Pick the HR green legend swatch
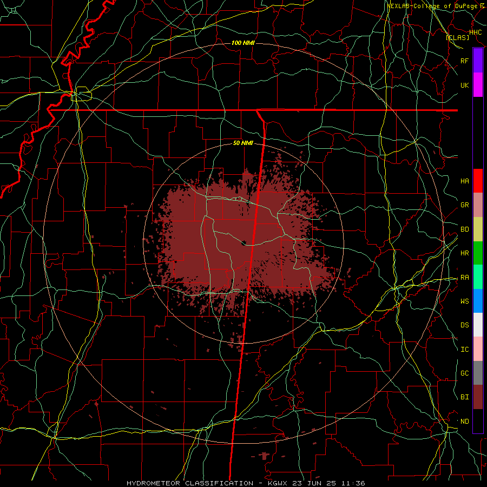The height and width of the screenshot is (487, 487). tap(478, 253)
